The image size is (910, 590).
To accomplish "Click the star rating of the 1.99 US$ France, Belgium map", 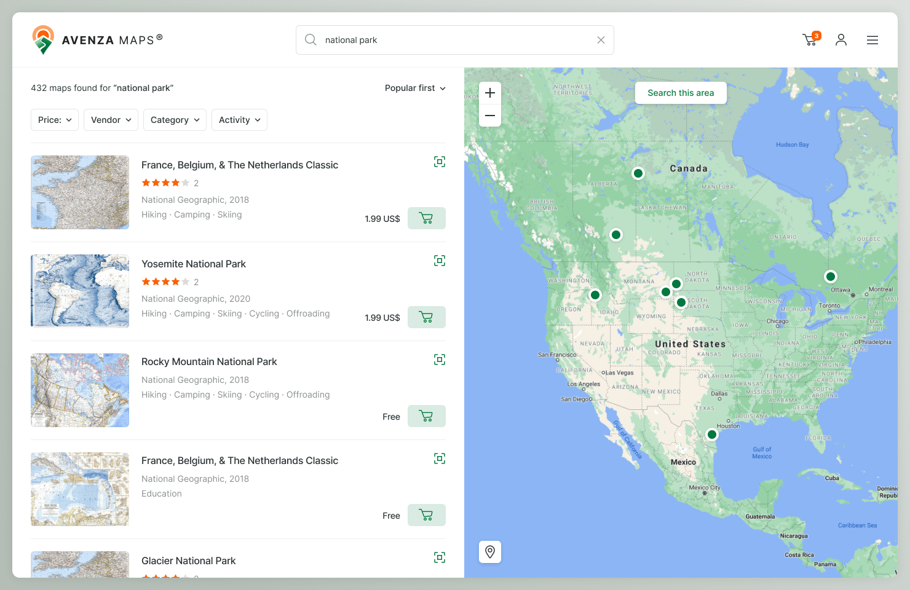I will 165,183.
